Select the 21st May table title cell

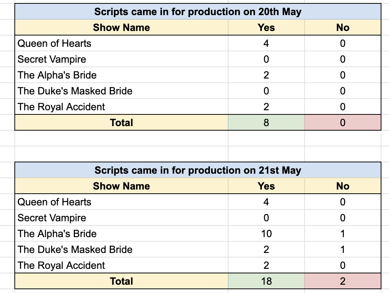[198, 170]
